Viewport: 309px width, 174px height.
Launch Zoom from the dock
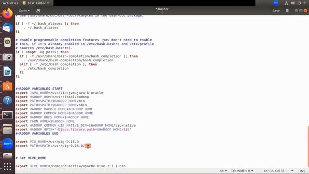point(7,144)
